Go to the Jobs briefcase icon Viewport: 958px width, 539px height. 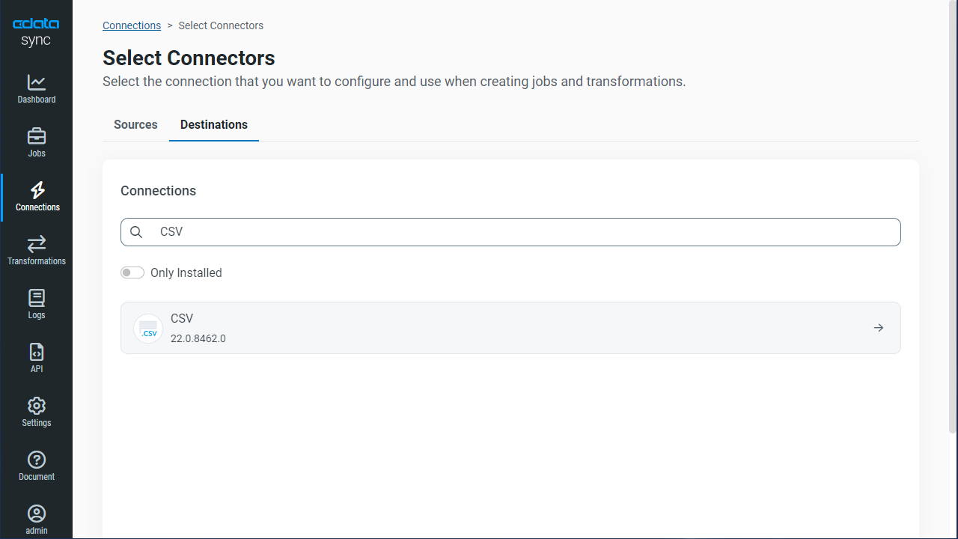tap(36, 137)
